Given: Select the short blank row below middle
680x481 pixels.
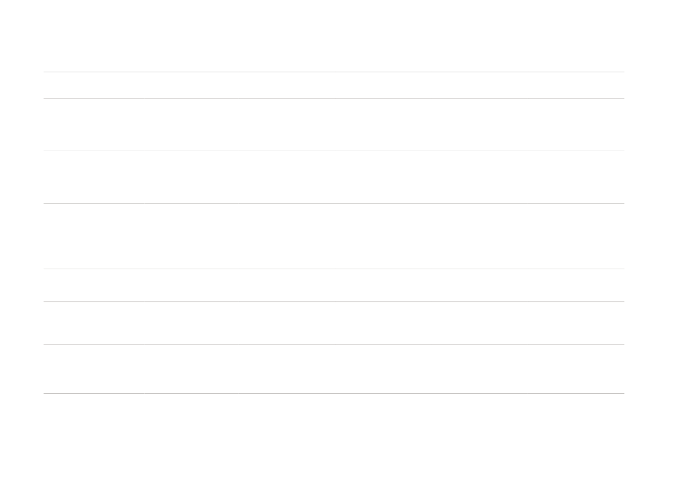Looking at the screenshot, I should click(333, 286).
